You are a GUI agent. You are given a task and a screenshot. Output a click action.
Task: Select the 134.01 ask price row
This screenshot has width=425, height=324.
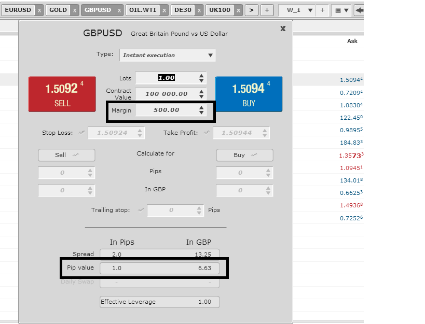(x=351, y=180)
